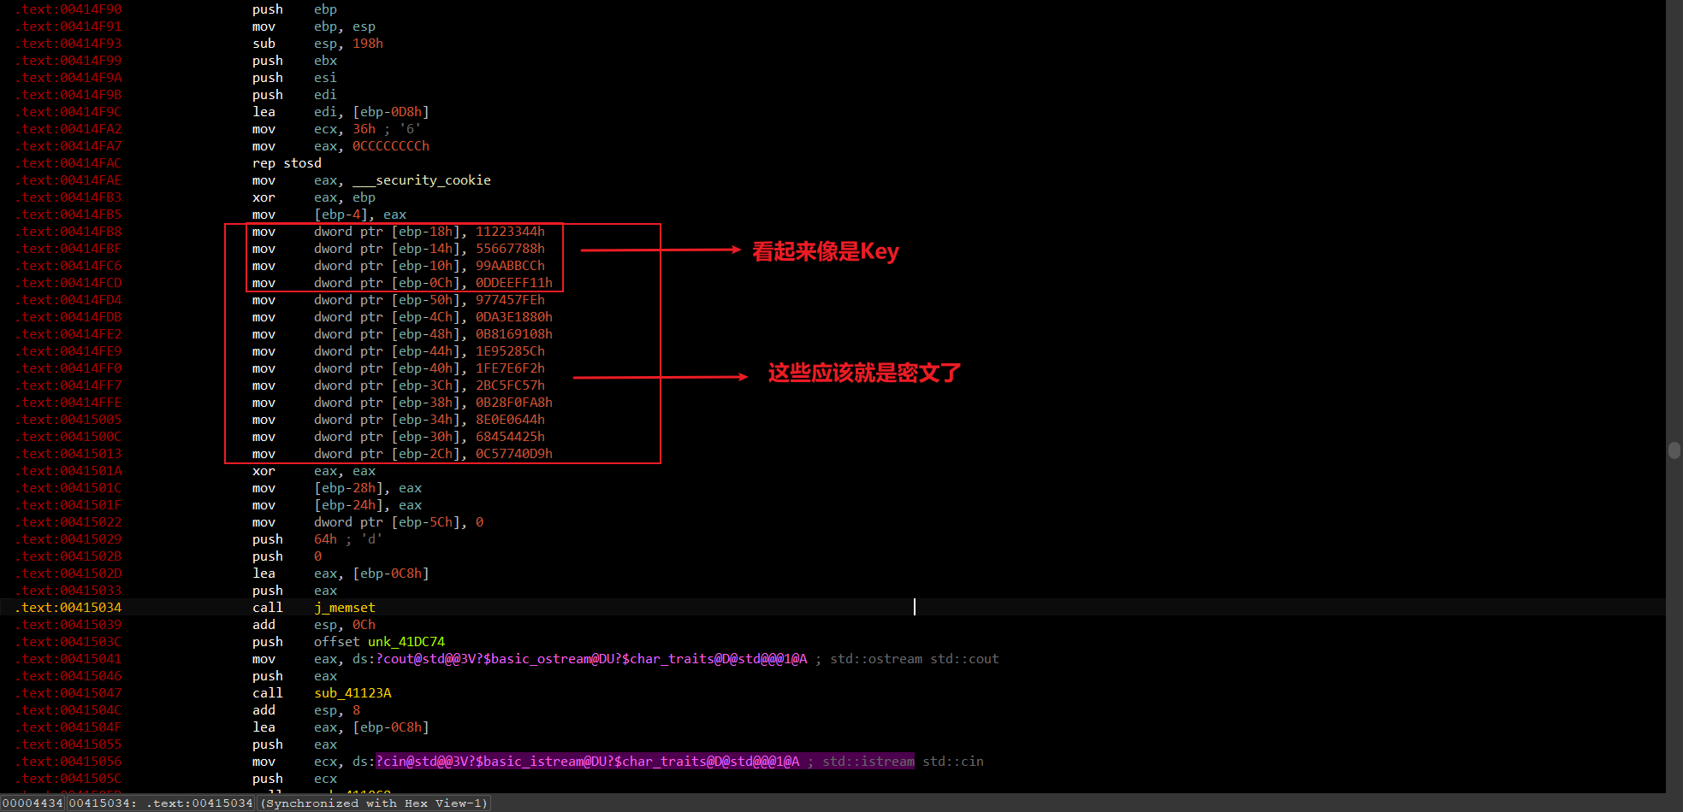Select the constant 0DDEEFF11h

[x=514, y=283]
